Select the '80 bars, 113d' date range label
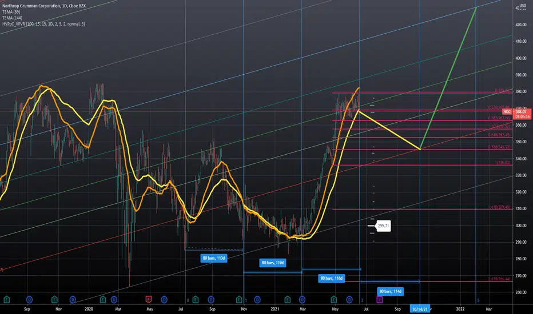 (214, 258)
